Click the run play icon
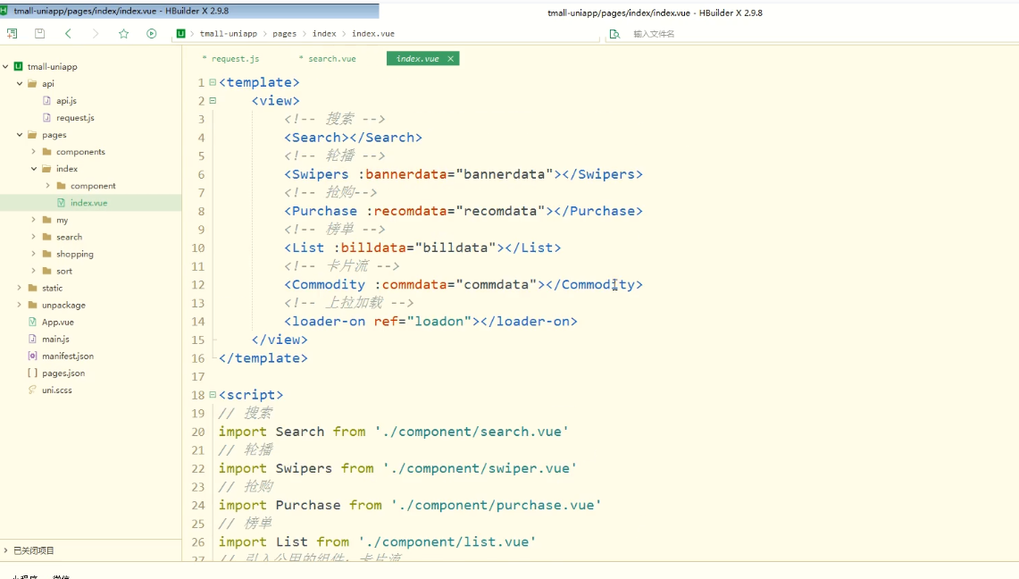The width and height of the screenshot is (1019, 579). point(152,33)
